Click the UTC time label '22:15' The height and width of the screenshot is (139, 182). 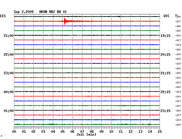[165, 92]
